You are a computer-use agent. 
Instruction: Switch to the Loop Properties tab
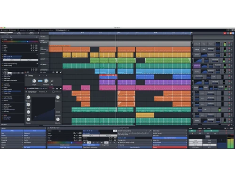tap(125, 128)
